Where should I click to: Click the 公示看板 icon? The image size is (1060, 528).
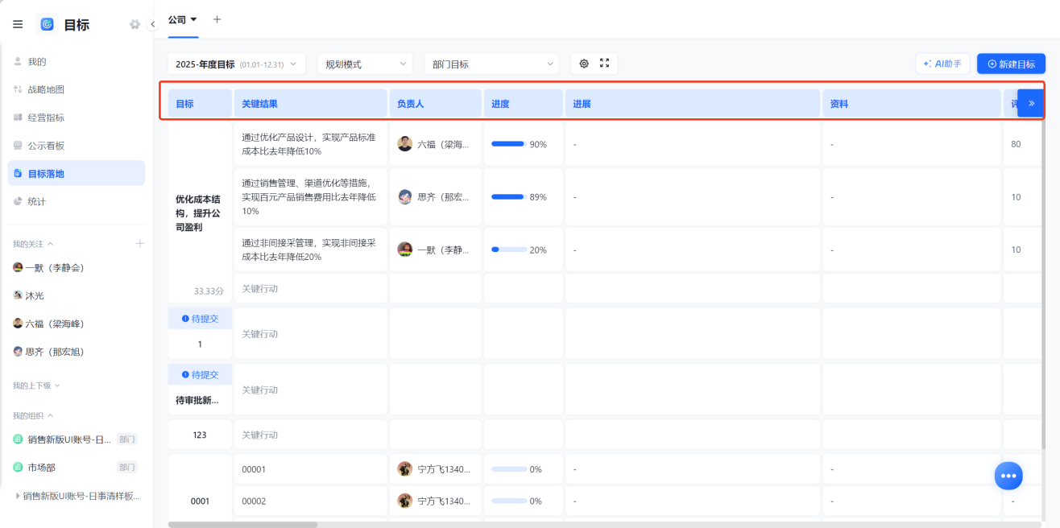pyautogui.click(x=18, y=146)
